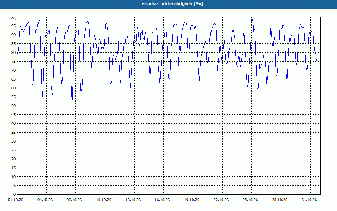Click the y-axis value 65

(x=13, y=79)
